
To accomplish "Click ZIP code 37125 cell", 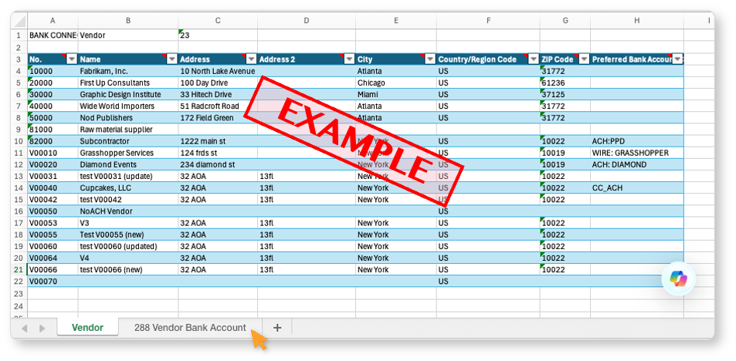I will point(565,94).
